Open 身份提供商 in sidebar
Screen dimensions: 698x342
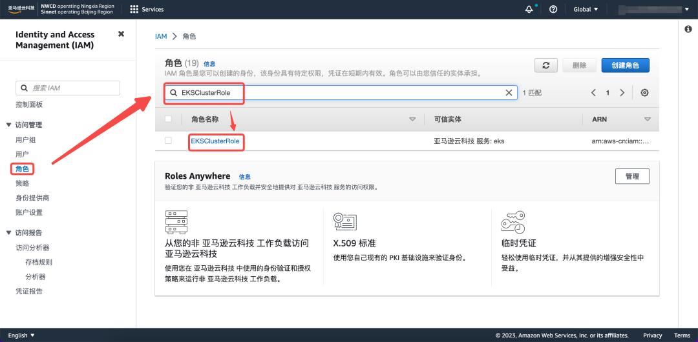click(32, 197)
